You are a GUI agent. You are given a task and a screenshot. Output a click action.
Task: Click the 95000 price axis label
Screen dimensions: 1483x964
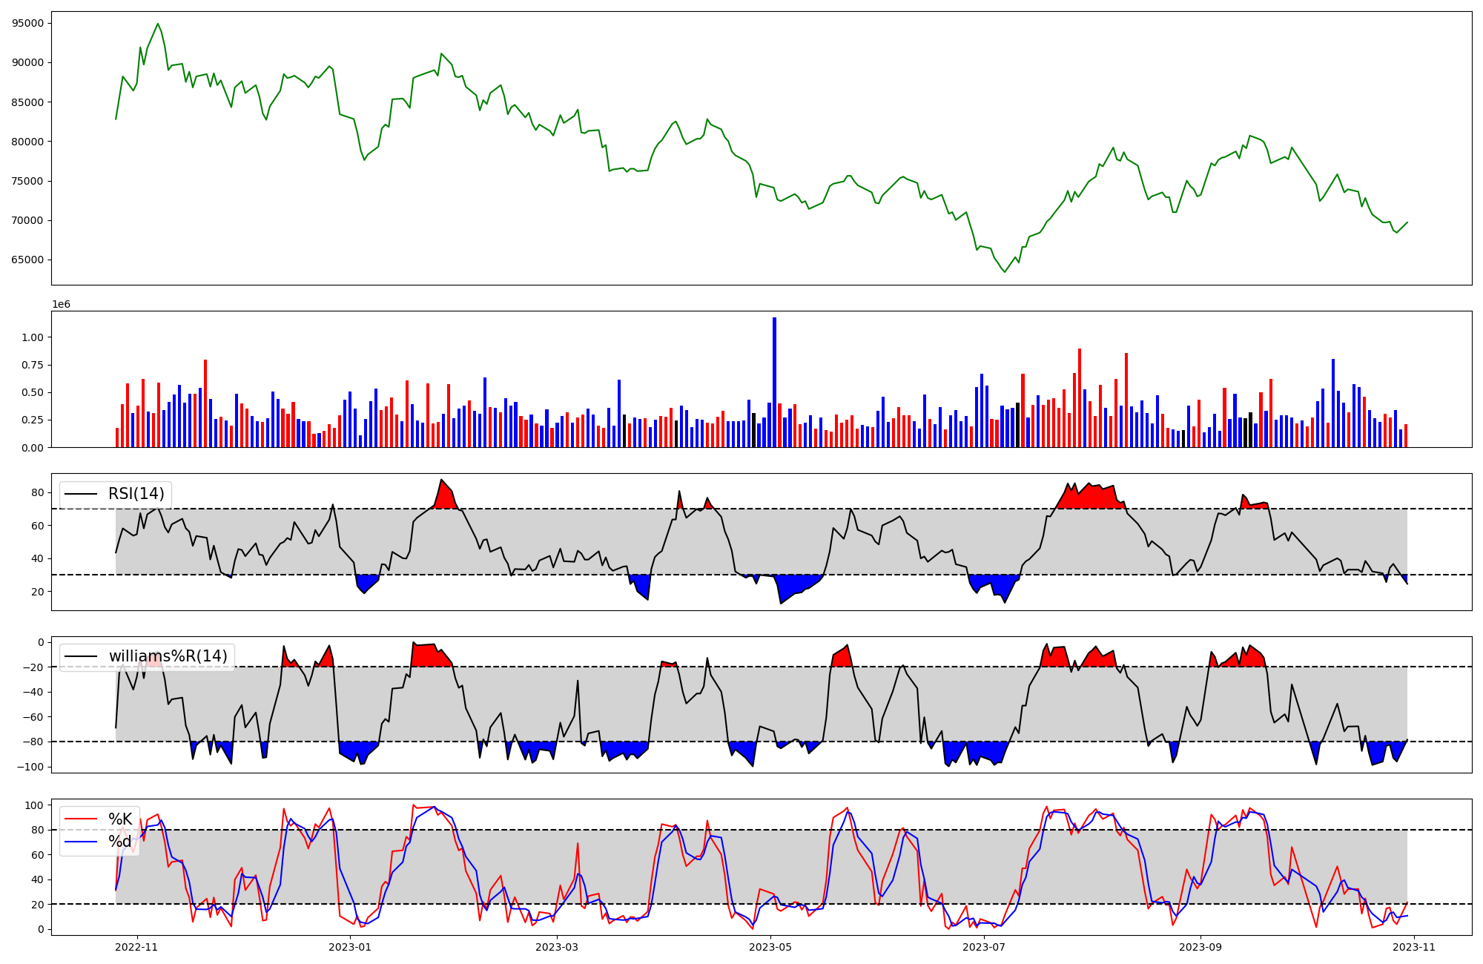point(28,23)
